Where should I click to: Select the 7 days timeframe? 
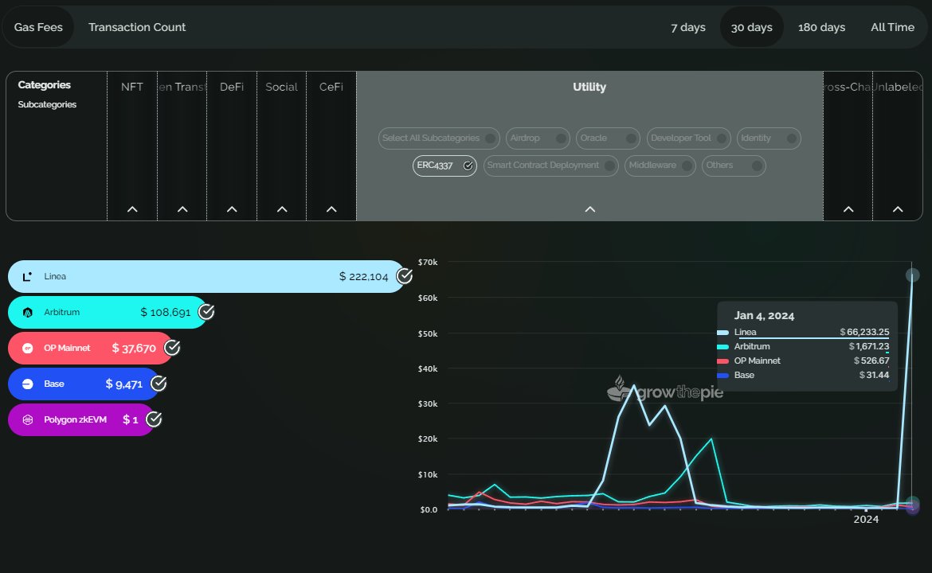(687, 27)
